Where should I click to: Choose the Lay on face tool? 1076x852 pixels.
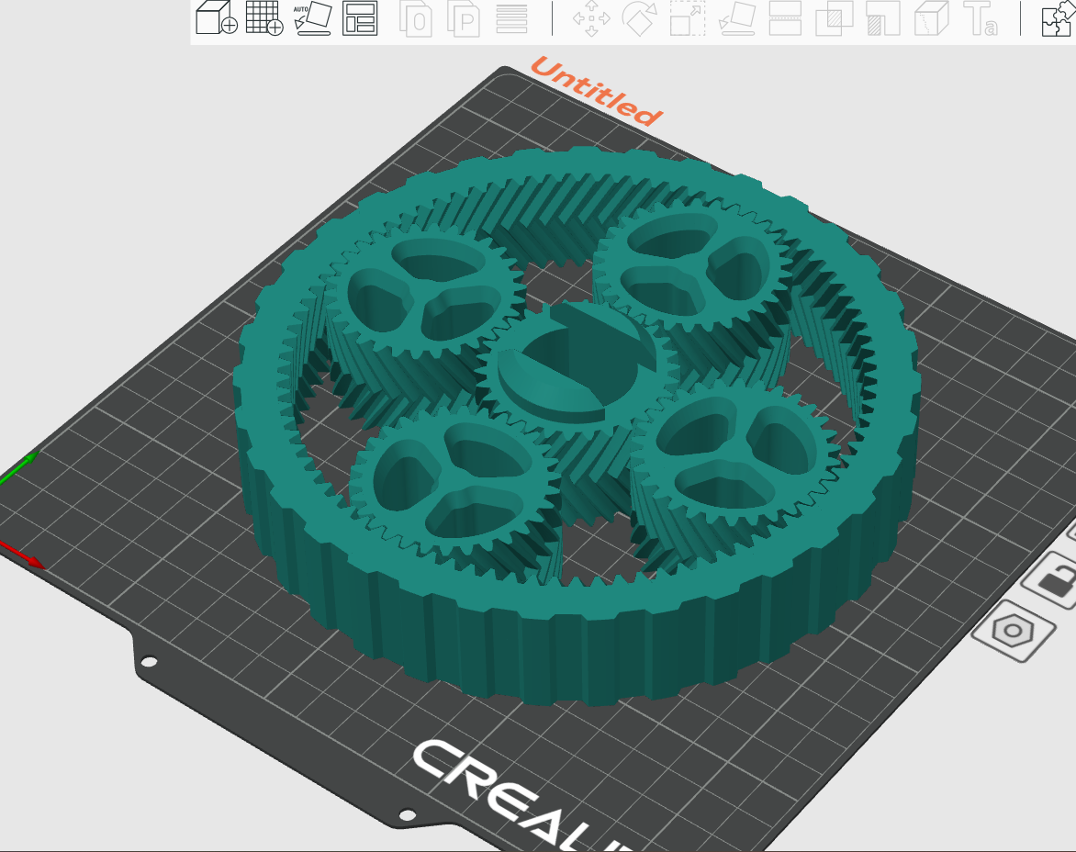[737, 18]
